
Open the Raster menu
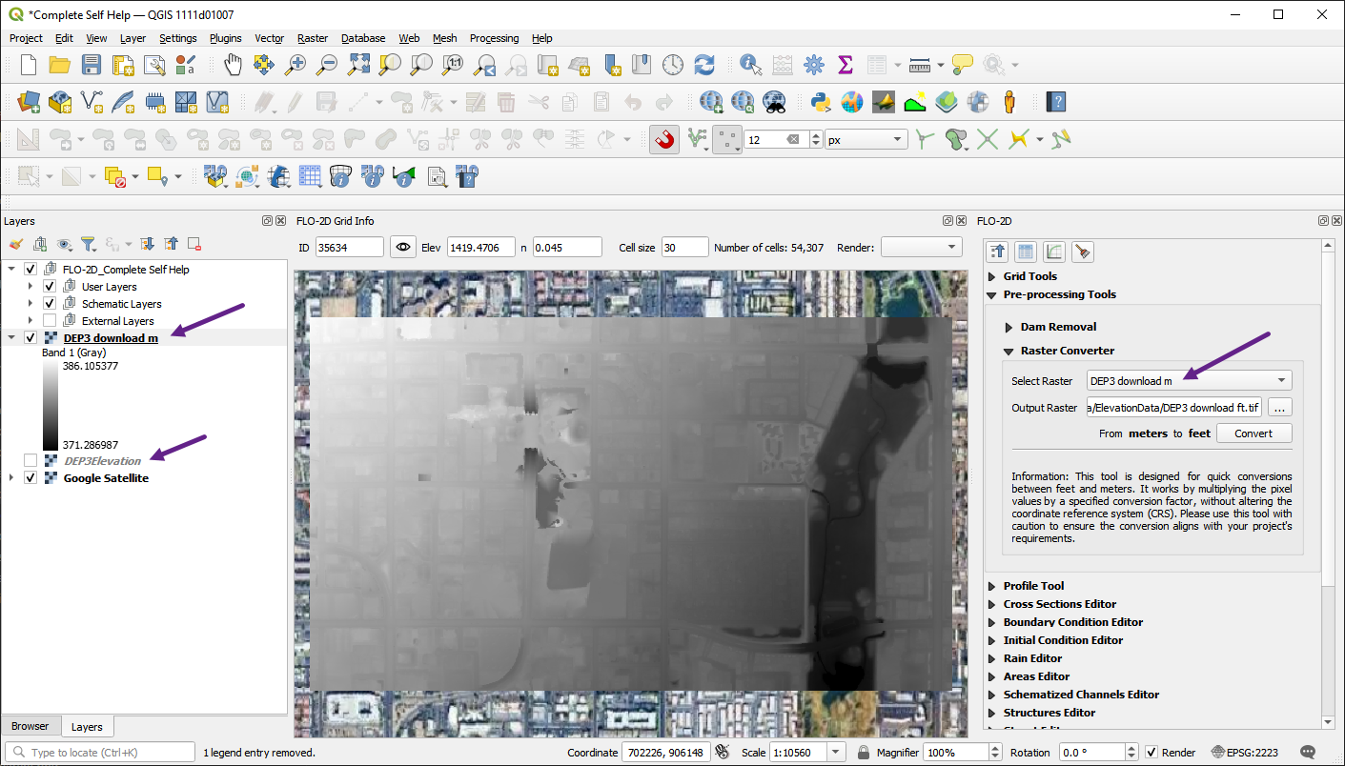pos(312,38)
